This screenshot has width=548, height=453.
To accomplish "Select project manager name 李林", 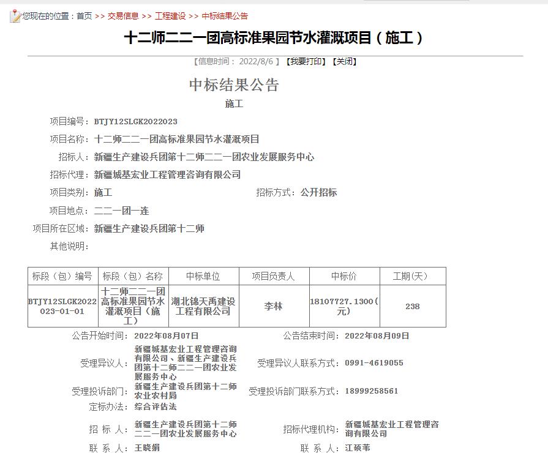I will coord(273,305).
